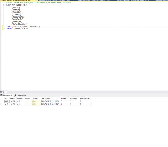Select the Id column header

pos(7,99)
